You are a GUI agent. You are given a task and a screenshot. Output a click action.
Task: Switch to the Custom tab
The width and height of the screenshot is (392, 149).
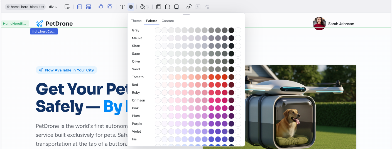[168, 21]
